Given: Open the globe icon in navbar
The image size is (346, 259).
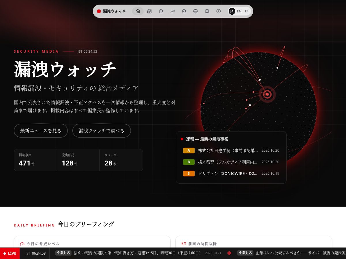Looking at the screenshot, I should tap(195, 11).
